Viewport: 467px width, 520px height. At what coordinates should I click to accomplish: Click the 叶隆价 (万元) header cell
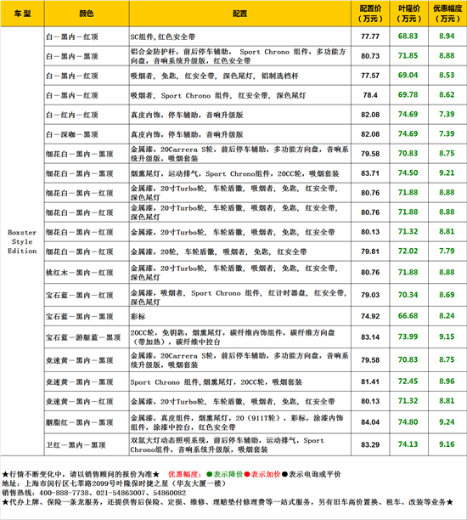coord(408,14)
